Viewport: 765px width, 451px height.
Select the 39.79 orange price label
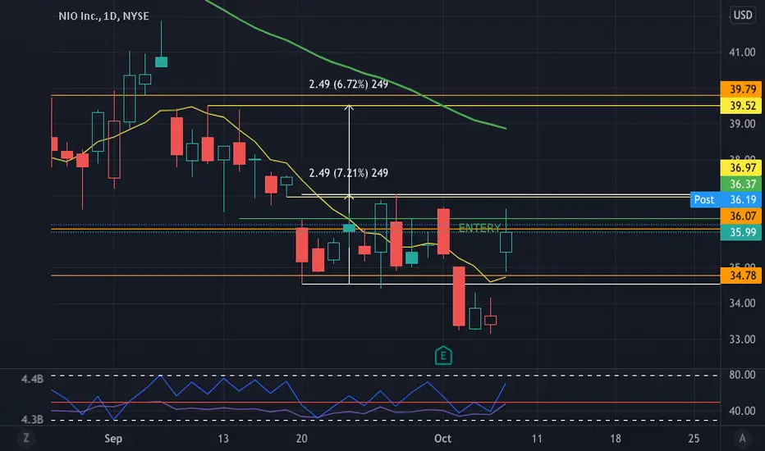coord(741,89)
